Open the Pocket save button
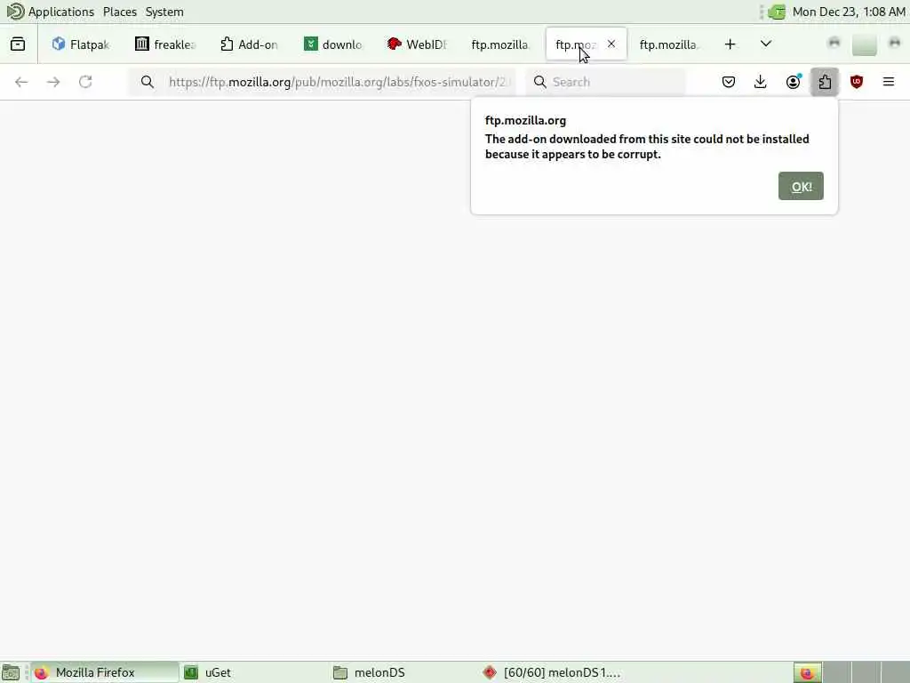 click(729, 82)
